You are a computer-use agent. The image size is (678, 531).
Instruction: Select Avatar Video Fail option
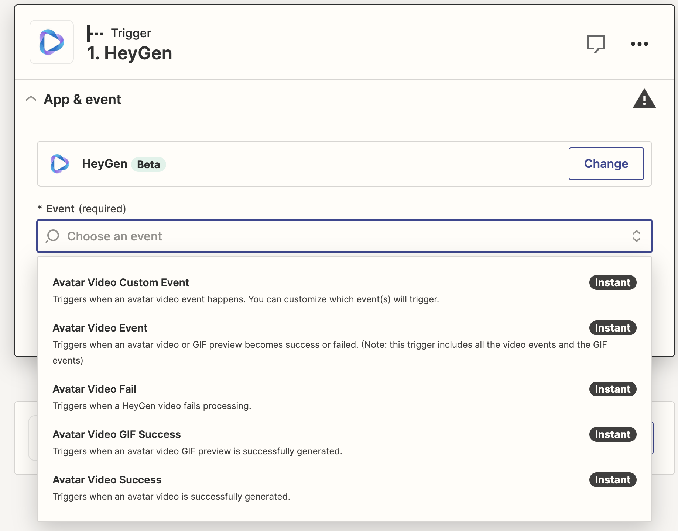[x=344, y=397]
